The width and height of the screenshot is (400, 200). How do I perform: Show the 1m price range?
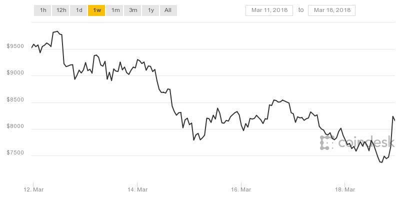tap(115, 10)
